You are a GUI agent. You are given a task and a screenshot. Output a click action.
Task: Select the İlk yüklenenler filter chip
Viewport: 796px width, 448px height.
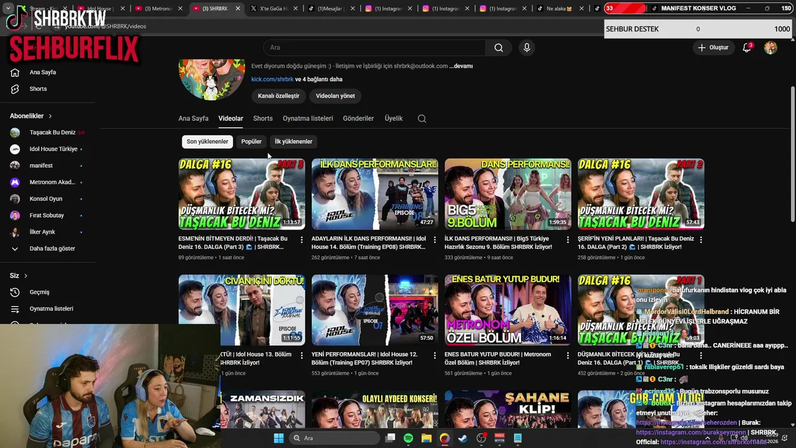pyautogui.click(x=294, y=142)
